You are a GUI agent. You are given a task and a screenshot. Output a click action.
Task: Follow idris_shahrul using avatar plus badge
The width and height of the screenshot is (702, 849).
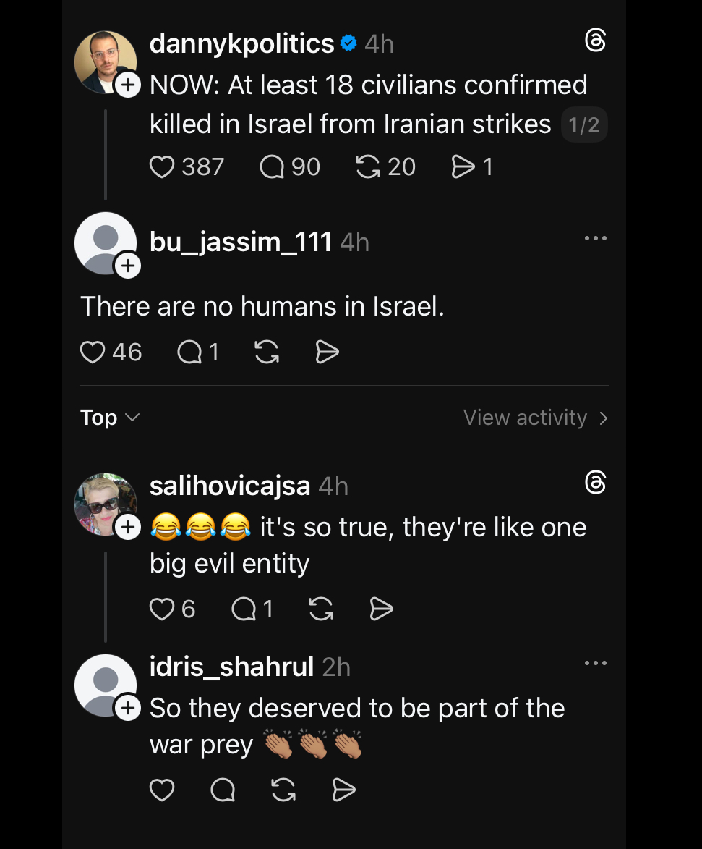tap(127, 707)
